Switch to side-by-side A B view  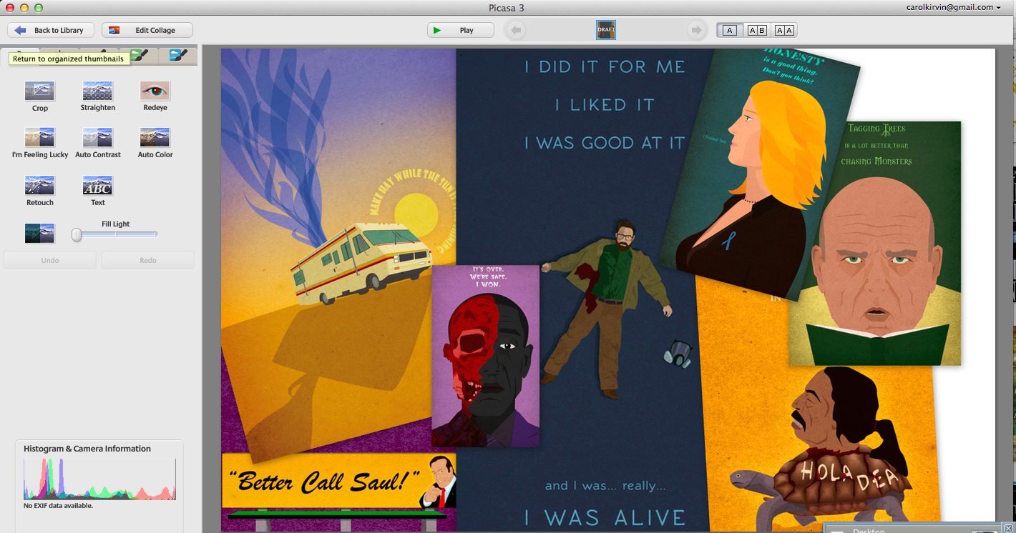pos(756,30)
